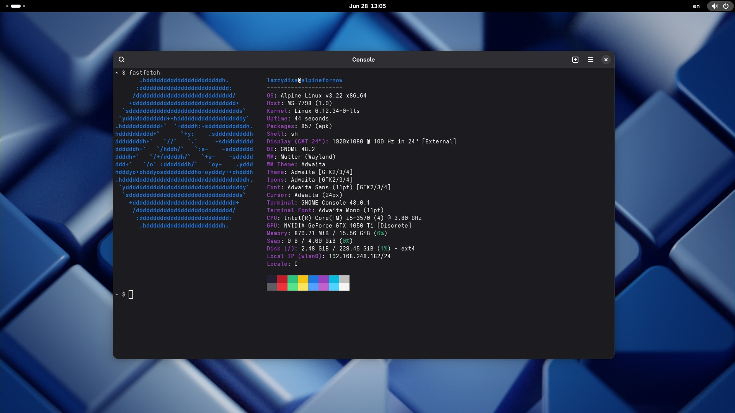Click the Alpine ASCII logo

tap(184, 153)
